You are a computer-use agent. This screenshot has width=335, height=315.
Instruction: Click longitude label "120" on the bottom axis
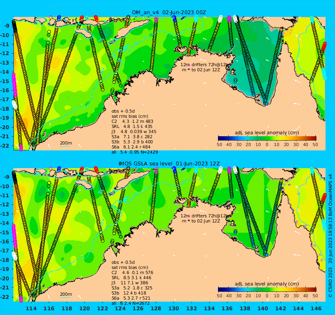(85, 308)
